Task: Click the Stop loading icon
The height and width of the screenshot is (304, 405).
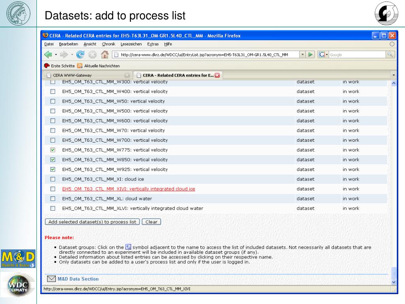Action: pos(93,55)
